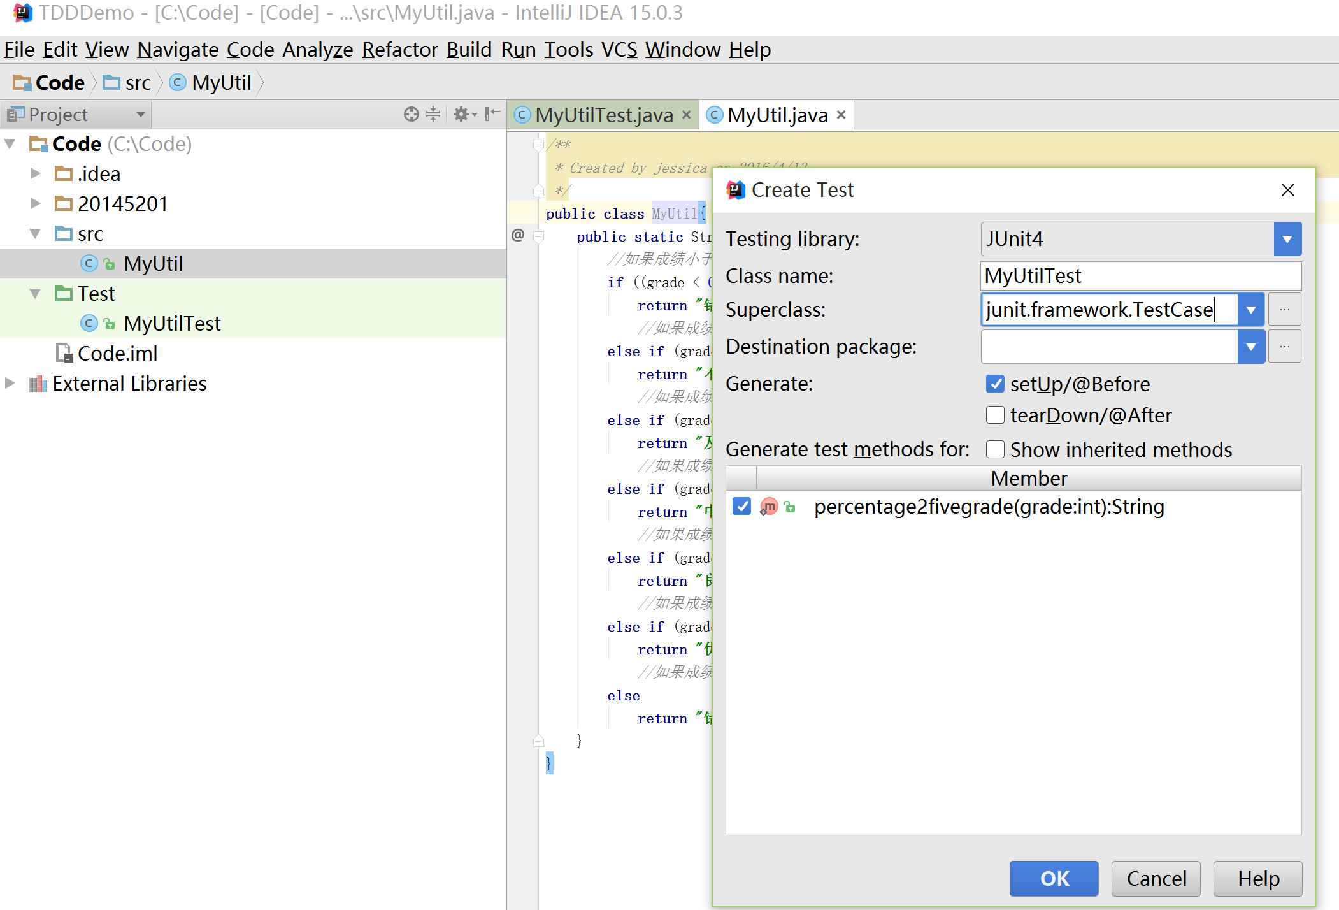The height and width of the screenshot is (910, 1339).
Task: Click the Code.iml file icon
Action: [x=64, y=353]
